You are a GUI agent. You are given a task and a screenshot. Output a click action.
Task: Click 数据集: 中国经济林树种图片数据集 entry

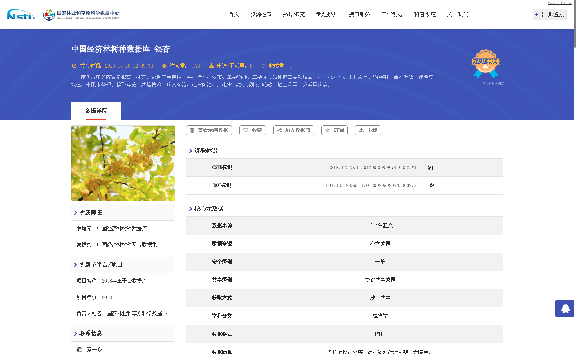(x=117, y=245)
